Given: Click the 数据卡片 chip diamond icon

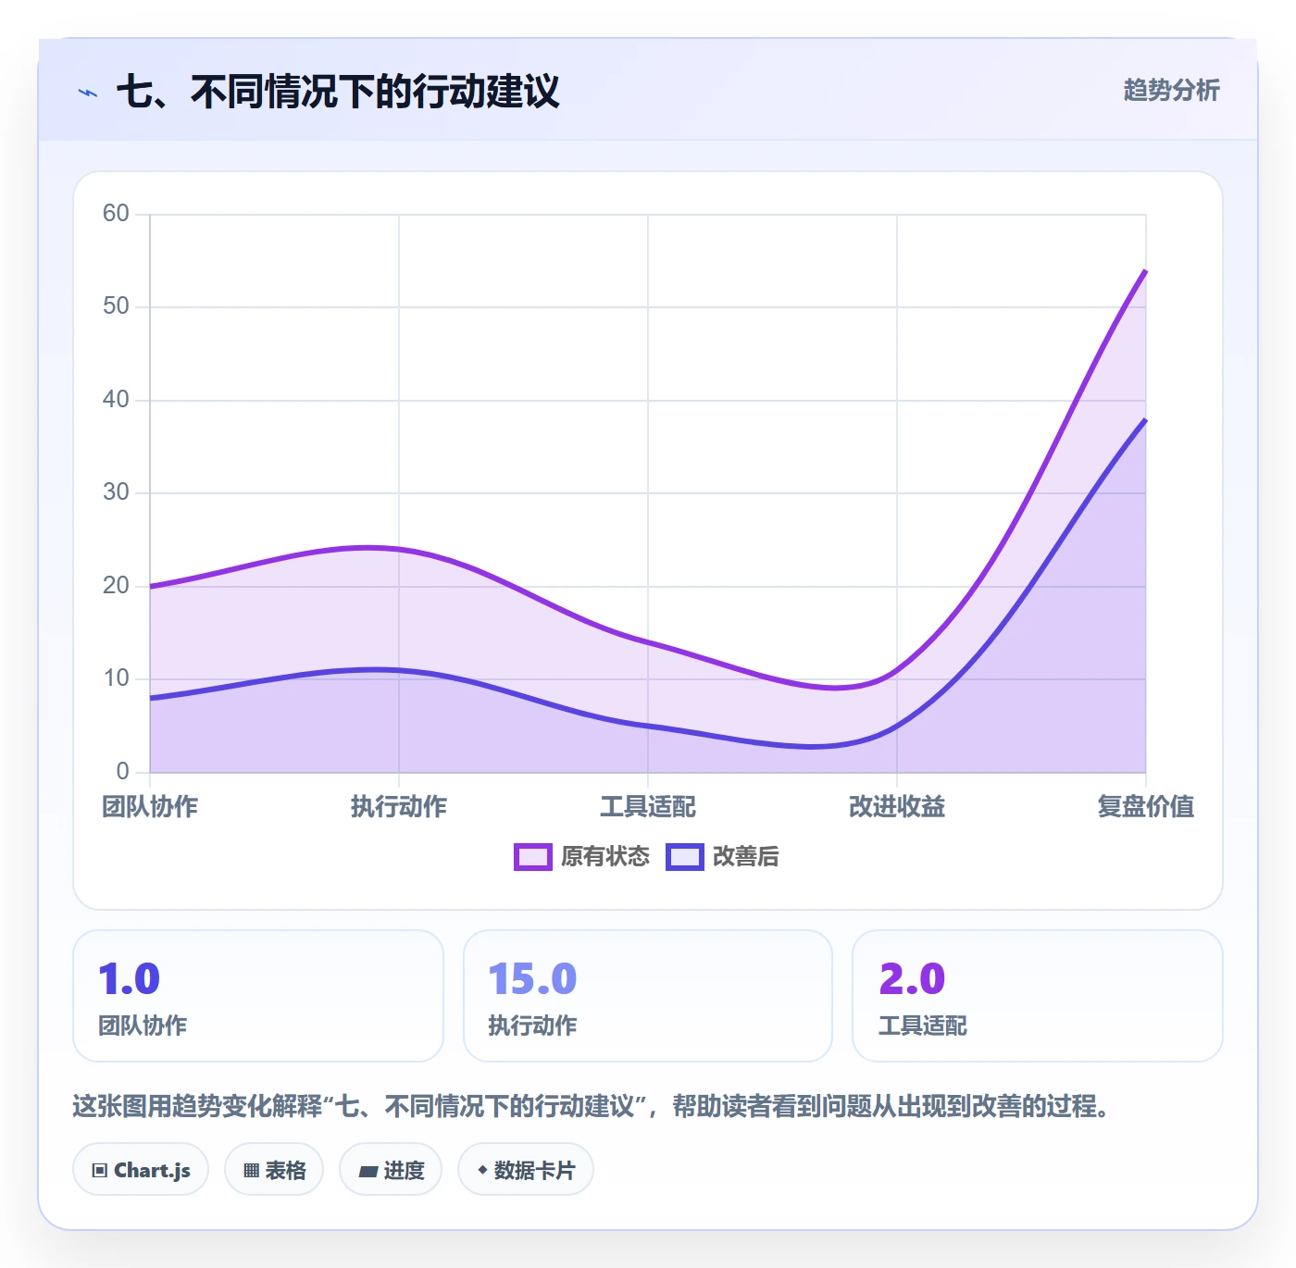Looking at the screenshot, I should point(482,1170).
